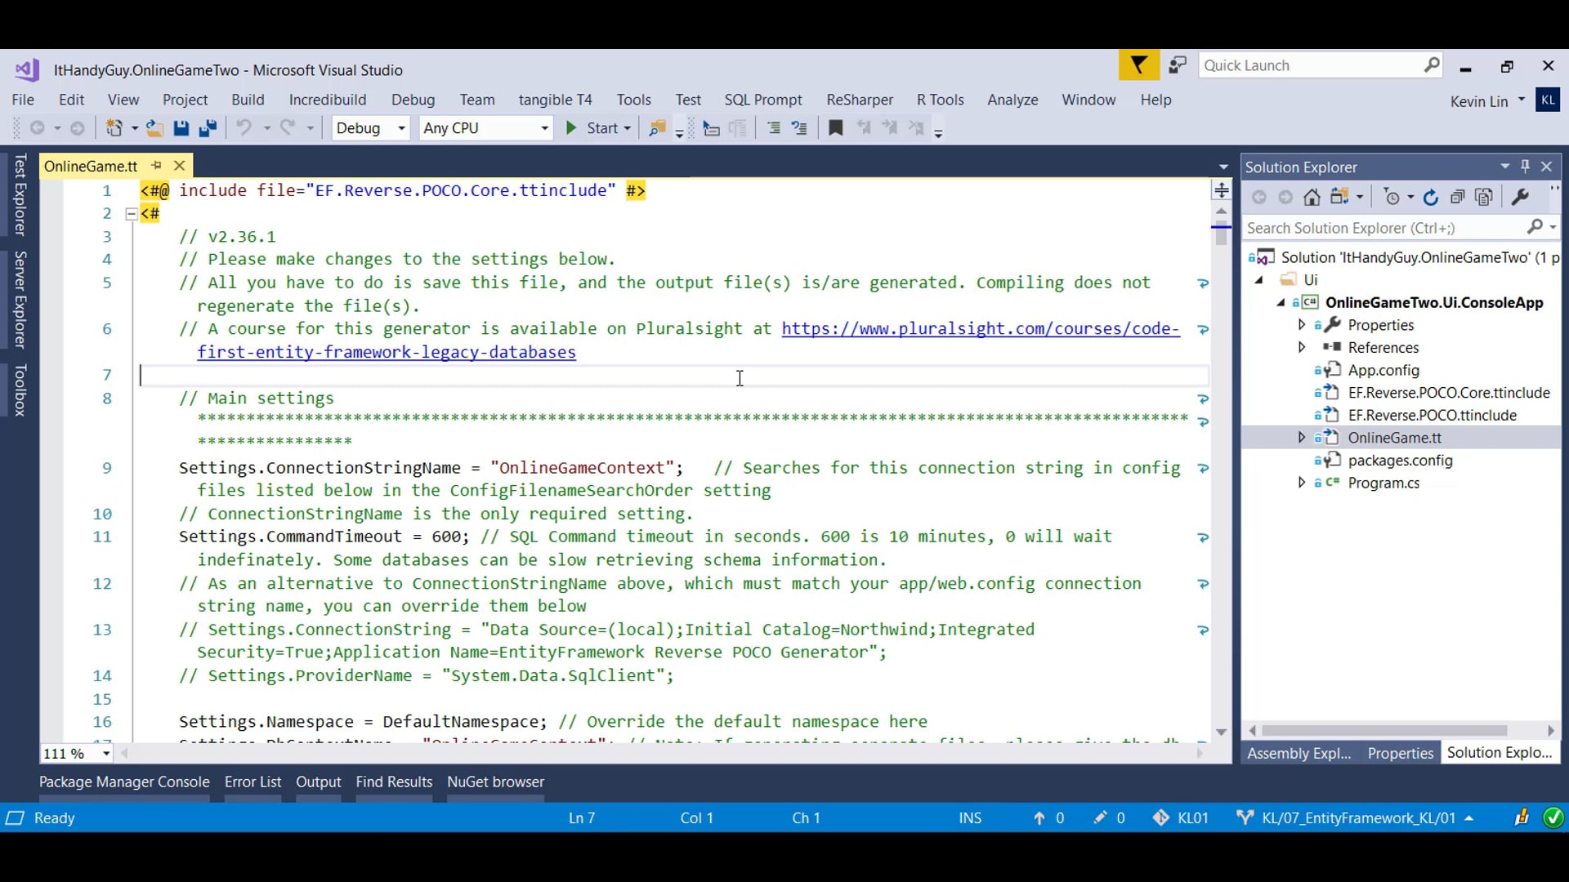1569x882 pixels.
Task: Expand the OnlineGame.tt tree node
Action: [1301, 438]
